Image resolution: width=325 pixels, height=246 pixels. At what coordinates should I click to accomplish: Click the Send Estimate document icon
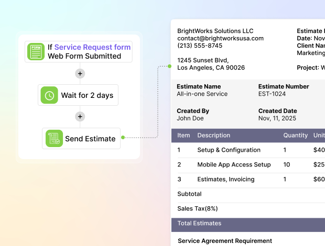point(54,138)
